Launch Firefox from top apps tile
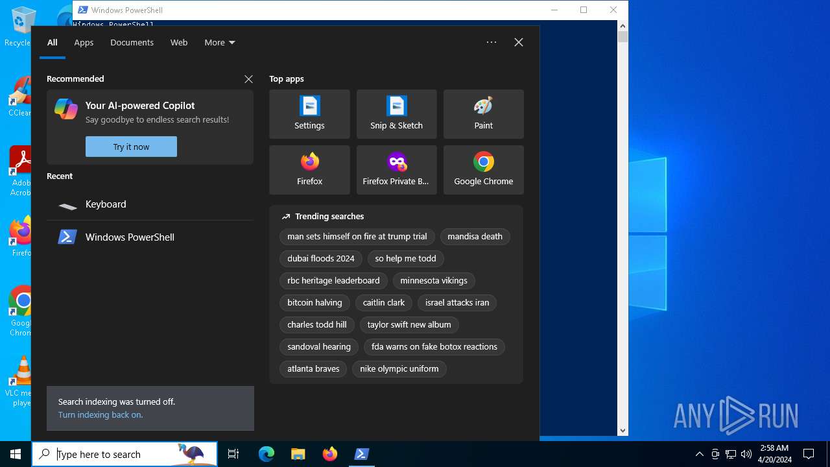The image size is (830, 467). point(309,170)
